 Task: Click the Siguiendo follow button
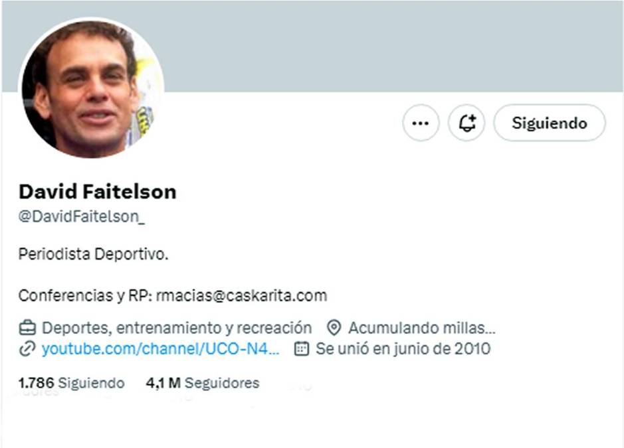[550, 123]
